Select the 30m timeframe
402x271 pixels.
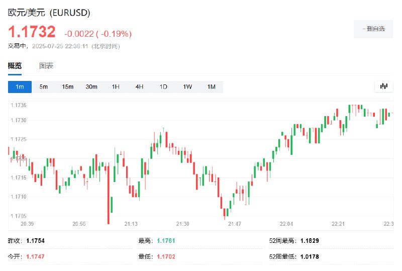coord(91,87)
